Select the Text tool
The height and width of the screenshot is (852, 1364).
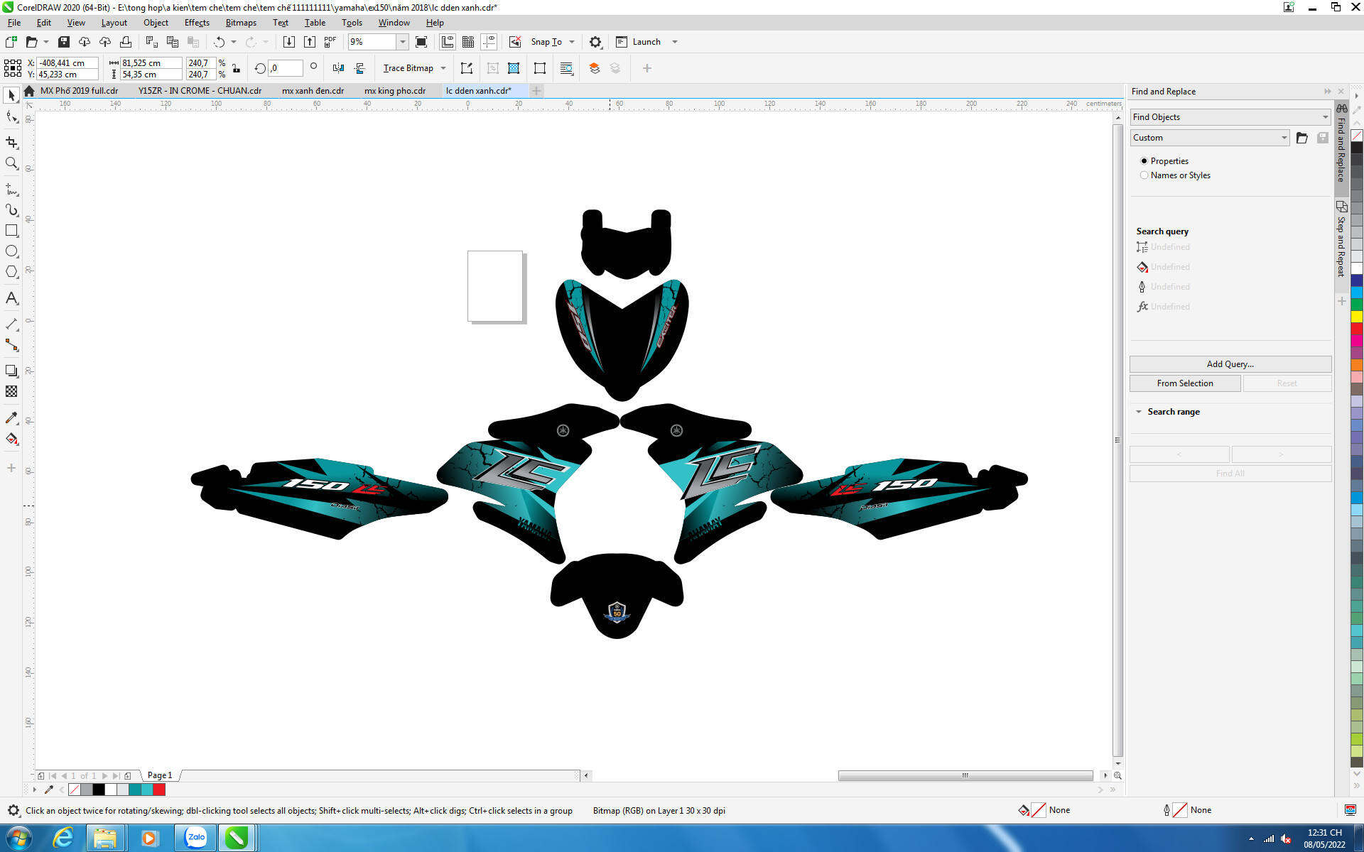(11, 298)
